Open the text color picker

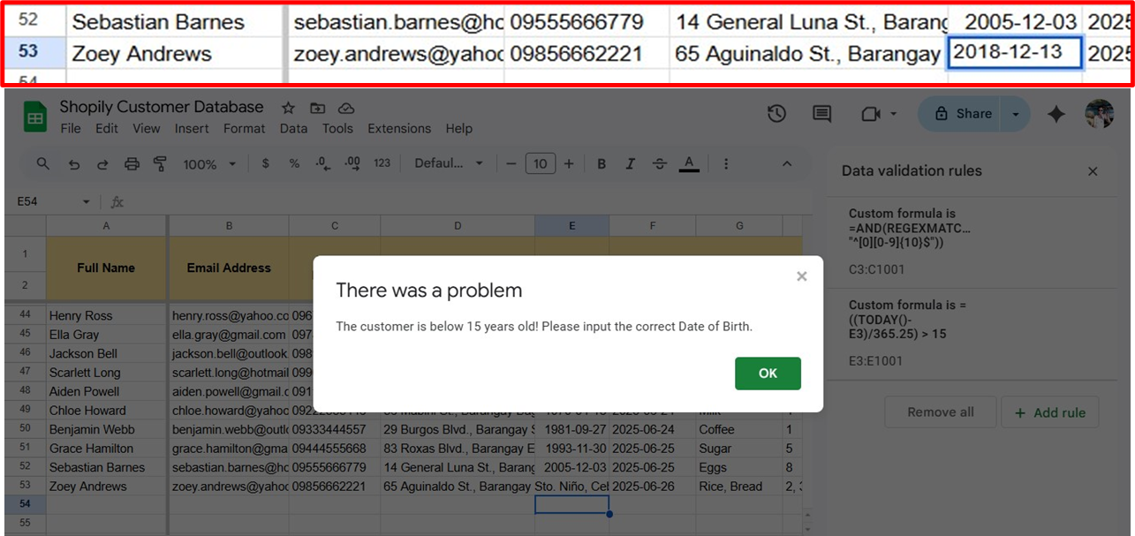coord(690,163)
